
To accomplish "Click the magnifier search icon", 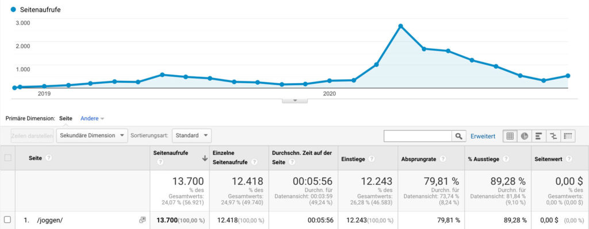I will pyautogui.click(x=458, y=136).
